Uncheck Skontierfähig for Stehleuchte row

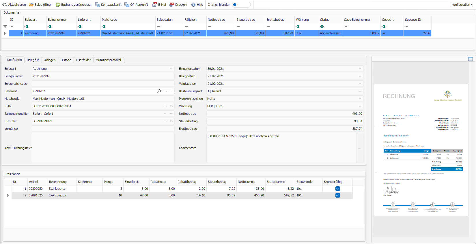pyautogui.click(x=337, y=189)
